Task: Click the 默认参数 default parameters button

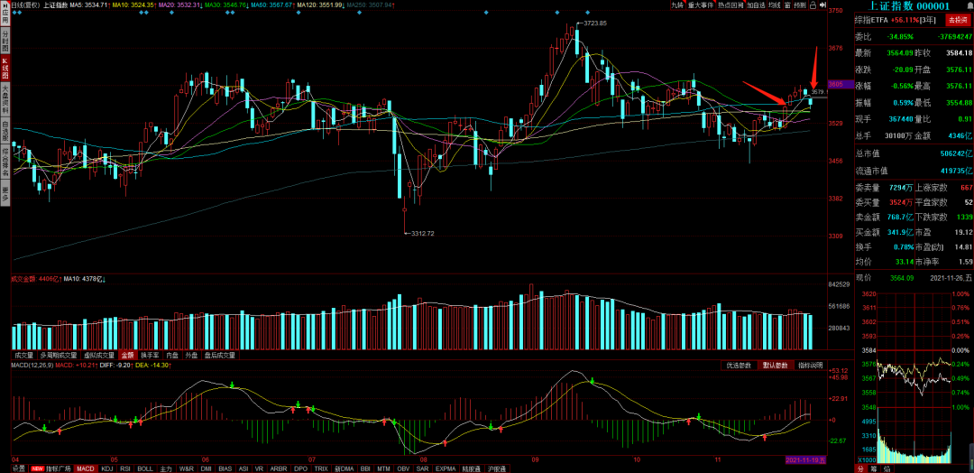Action: [776, 365]
